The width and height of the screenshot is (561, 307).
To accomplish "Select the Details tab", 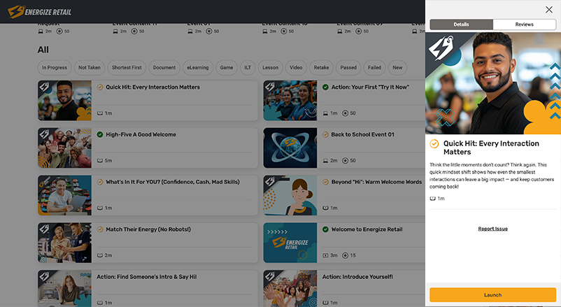I will point(461,24).
